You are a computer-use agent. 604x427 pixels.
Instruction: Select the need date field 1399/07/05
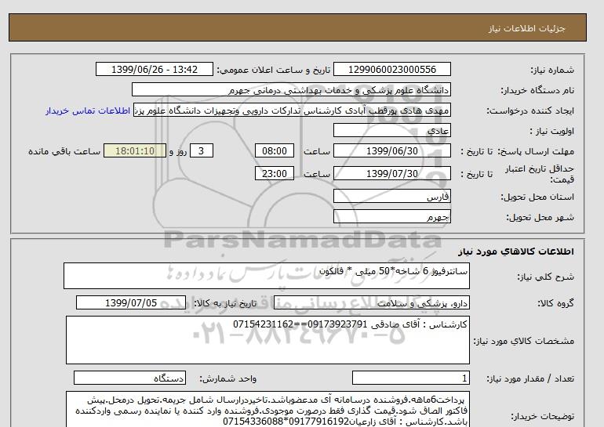pyautogui.click(x=131, y=302)
